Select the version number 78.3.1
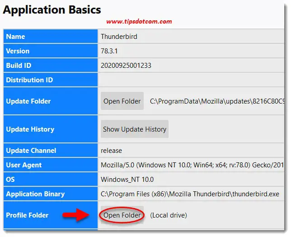The height and width of the screenshot is (237, 291). [109, 51]
